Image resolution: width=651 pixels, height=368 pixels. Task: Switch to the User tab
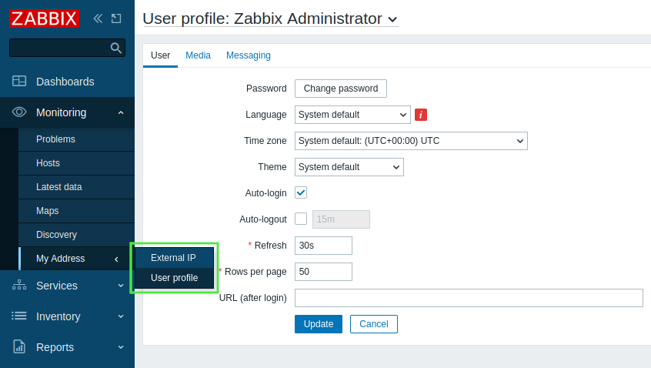[x=160, y=55]
